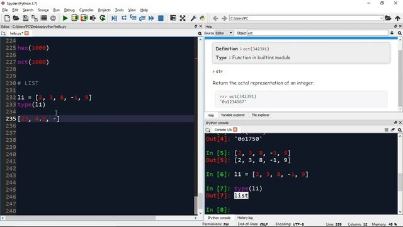Undock the Editor pane
The height and width of the screenshot is (227, 403).
point(196,26)
